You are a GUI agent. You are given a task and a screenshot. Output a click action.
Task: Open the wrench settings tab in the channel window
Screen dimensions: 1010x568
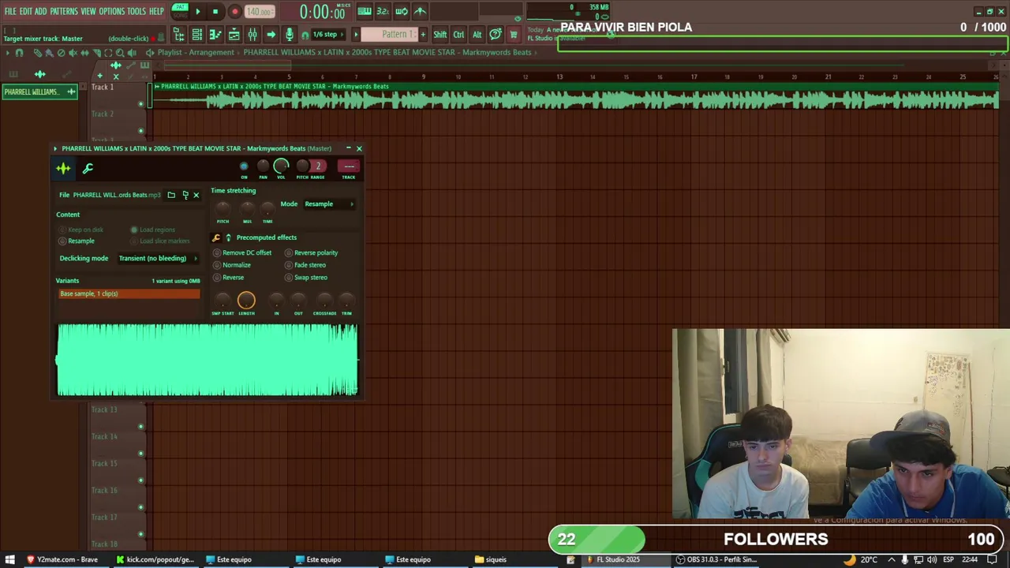pyautogui.click(x=88, y=168)
